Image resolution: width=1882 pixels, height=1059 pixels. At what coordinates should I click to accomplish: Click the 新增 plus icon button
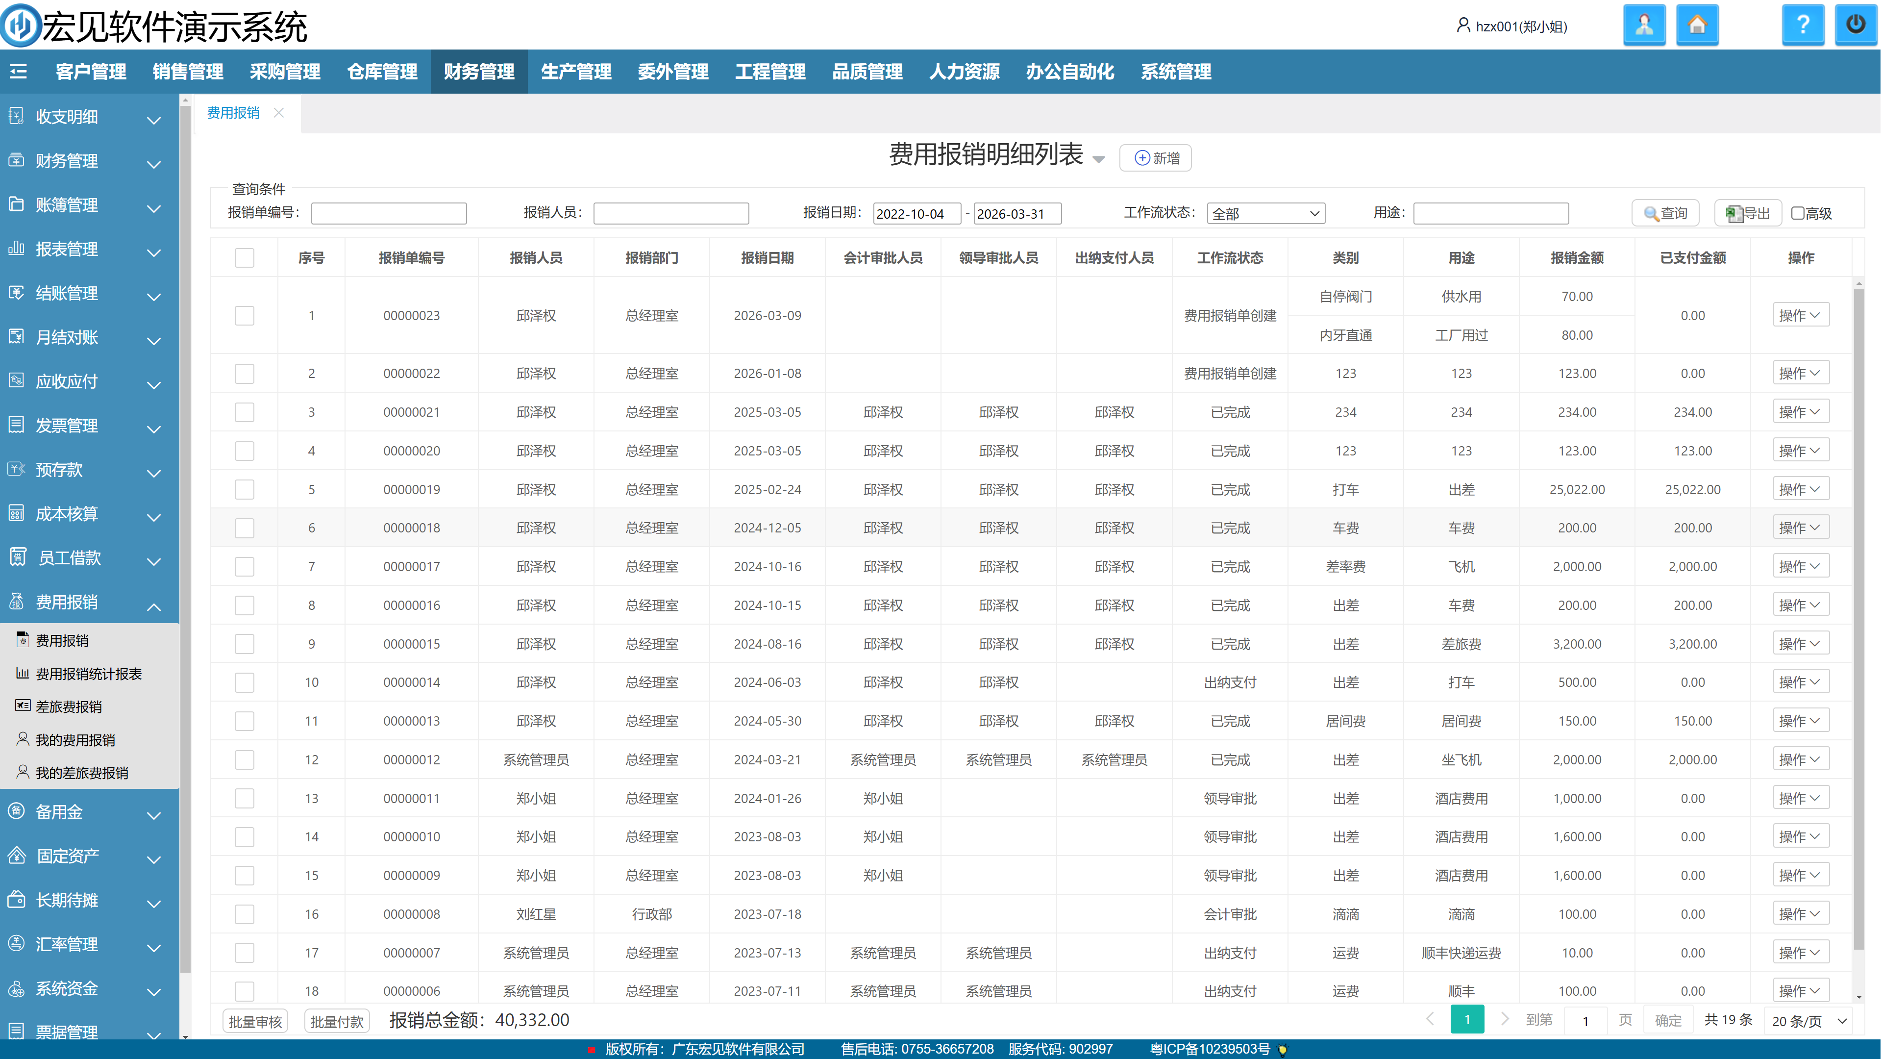click(1155, 158)
